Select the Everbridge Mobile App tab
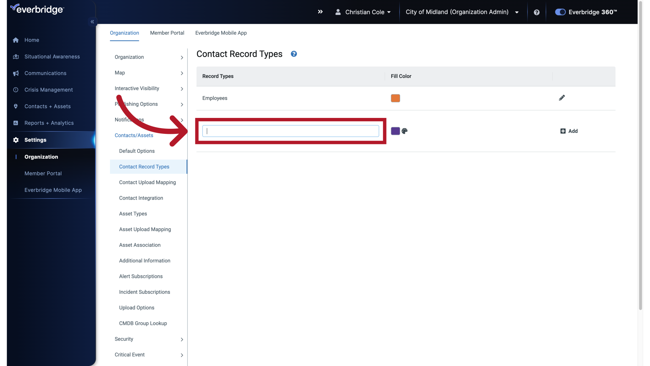650x366 pixels. pos(221,33)
